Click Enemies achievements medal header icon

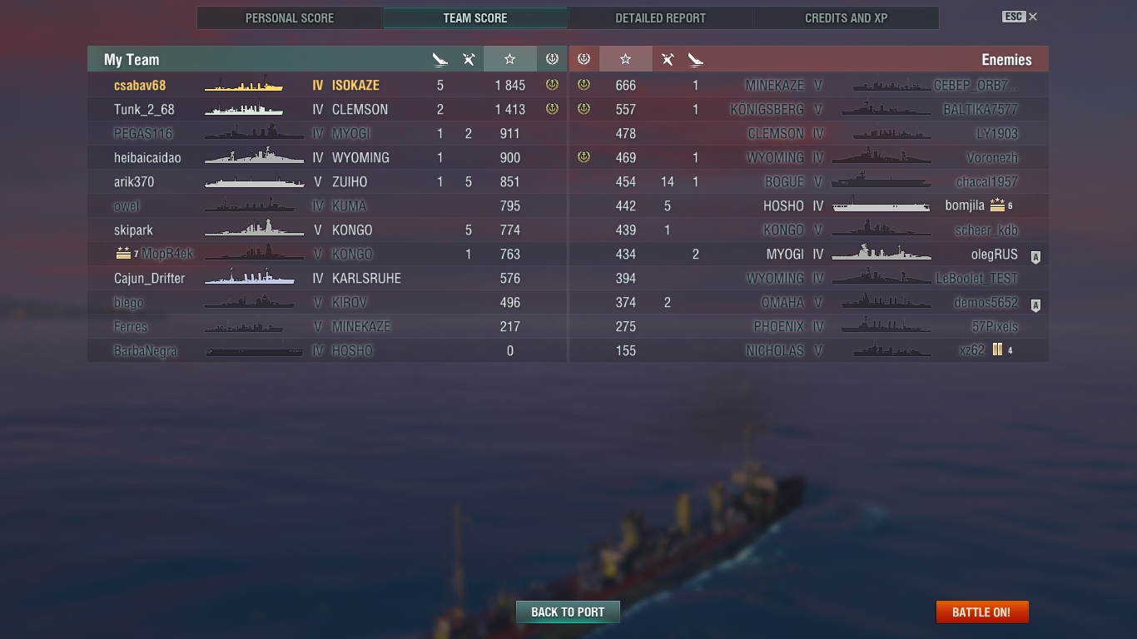click(x=583, y=59)
